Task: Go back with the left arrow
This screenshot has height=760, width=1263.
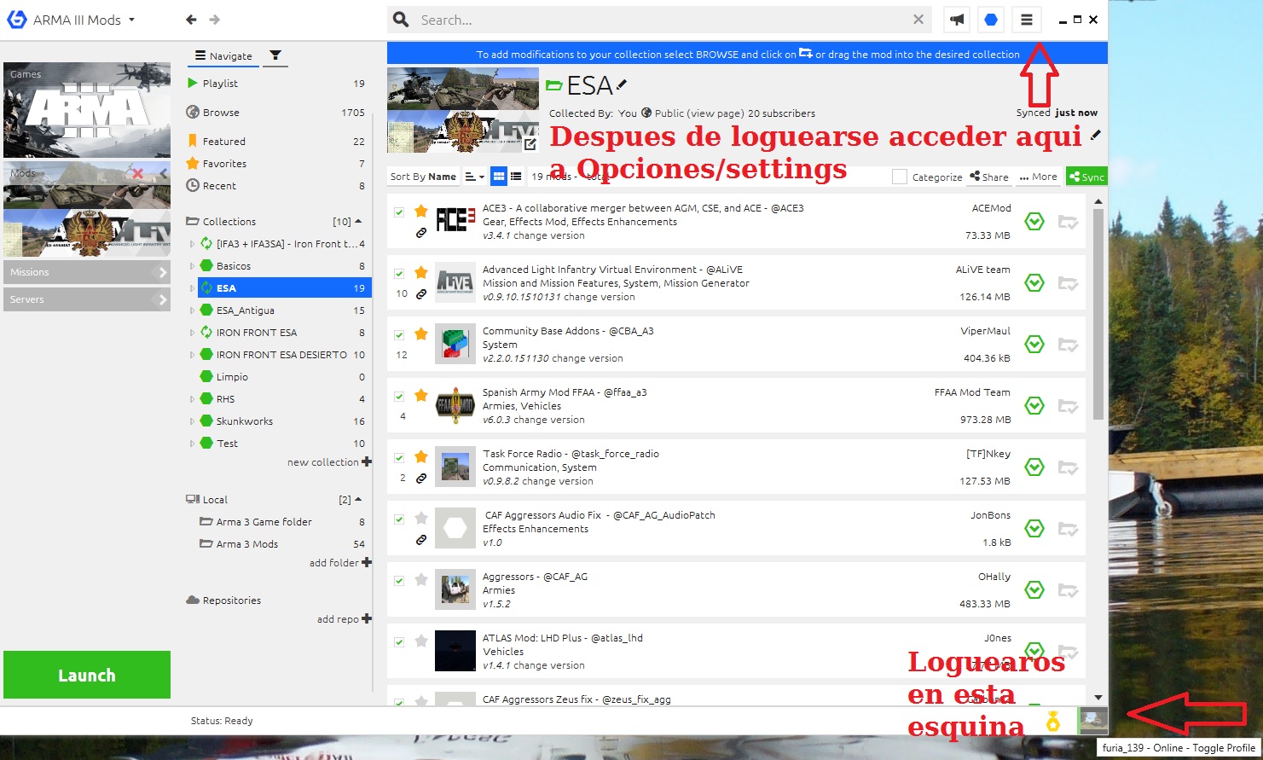Action: tap(191, 20)
